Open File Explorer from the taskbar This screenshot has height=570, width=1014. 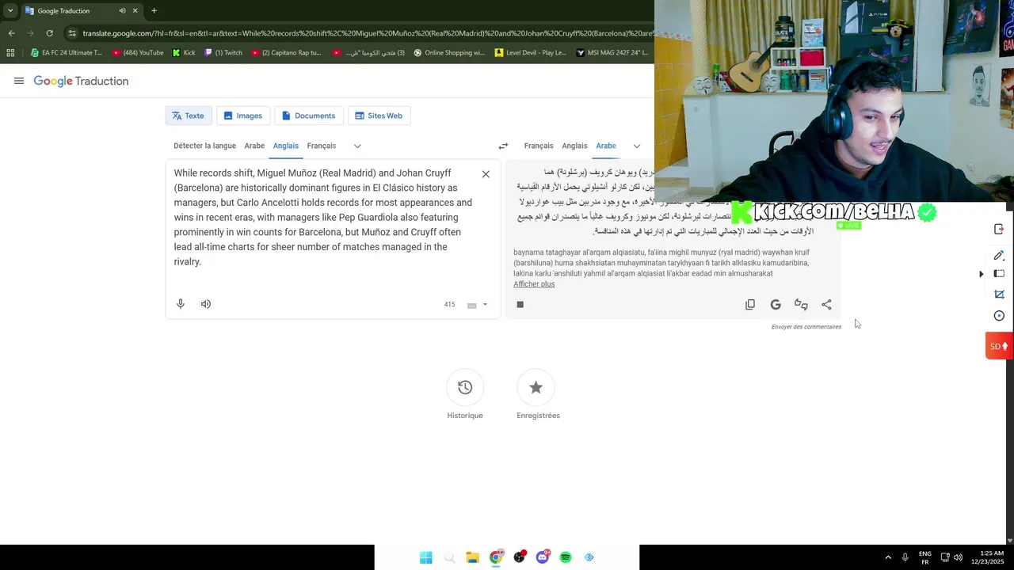point(472,557)
